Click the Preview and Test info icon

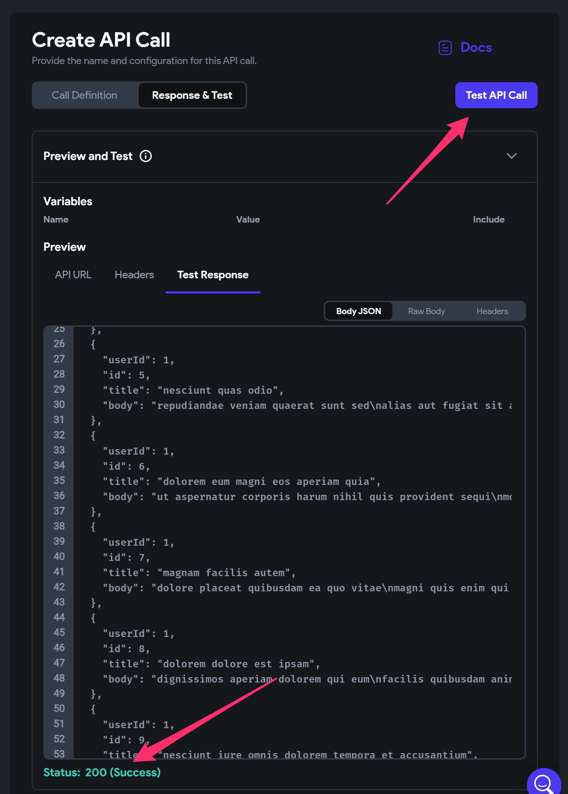coord(146,156)
